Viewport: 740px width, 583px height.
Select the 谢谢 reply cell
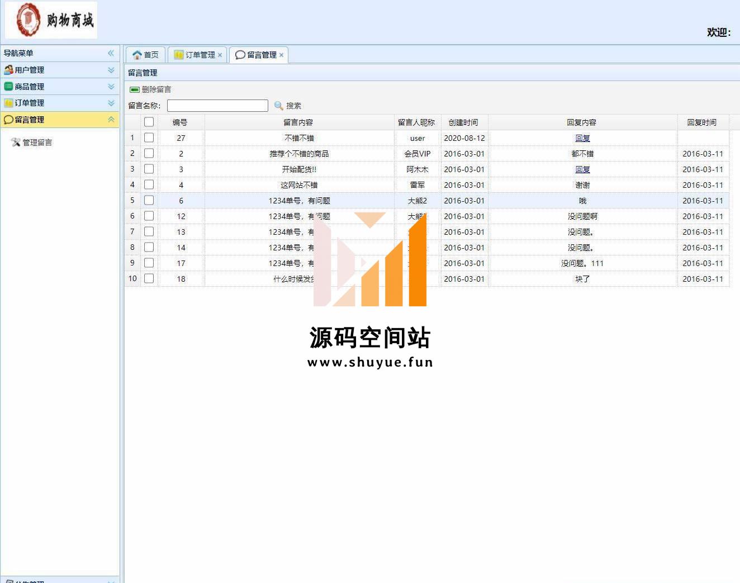[x=582, y=185]
